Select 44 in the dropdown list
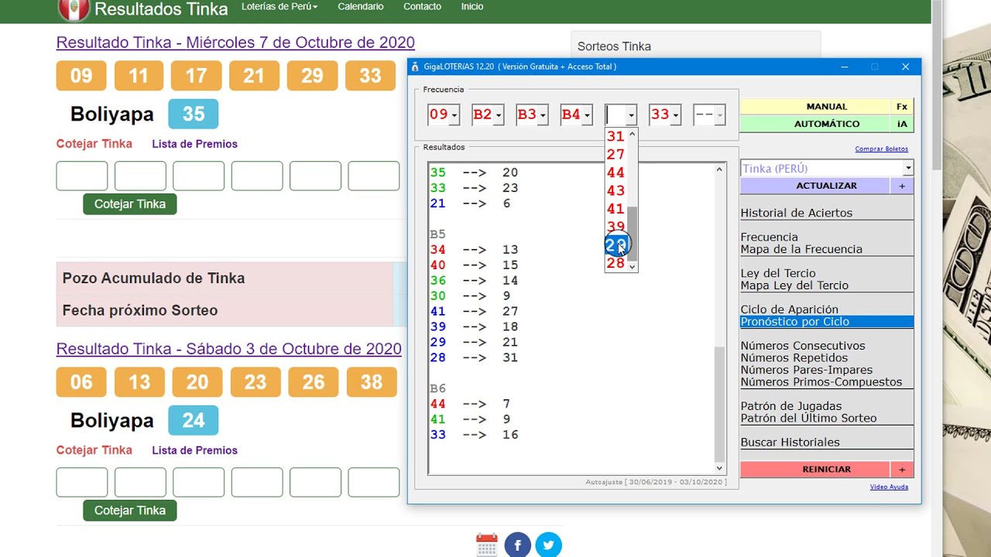 click(616, 172)
